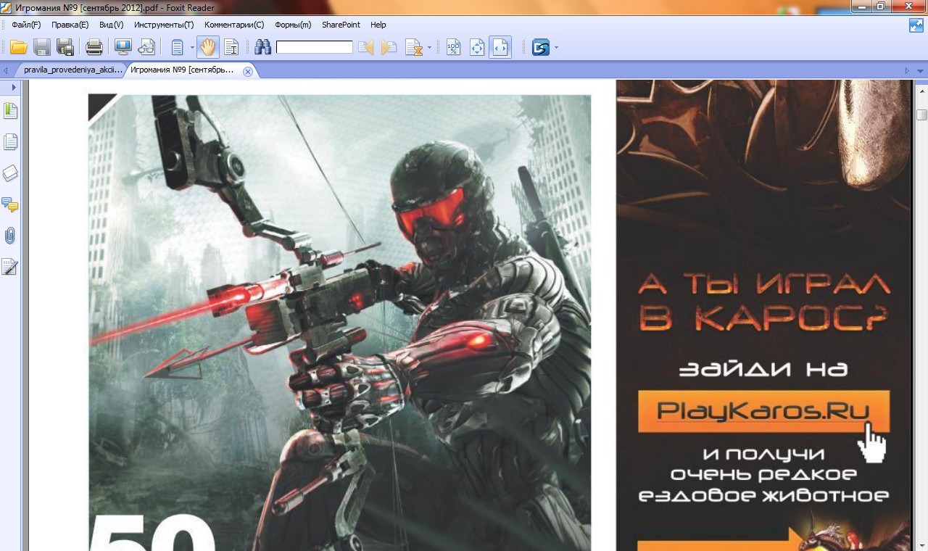Screen dimensions: 928x551
Task: Expand the left navigation panel arrow
Action: [13, 87]
